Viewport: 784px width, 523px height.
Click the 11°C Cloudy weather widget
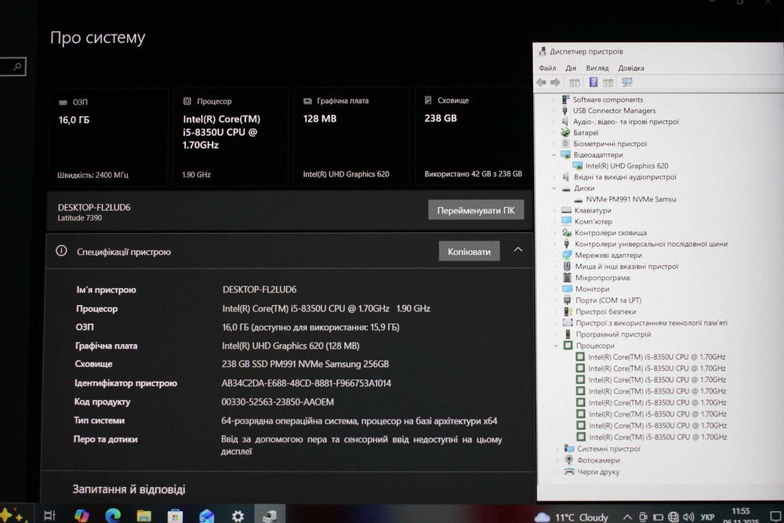[572, 517]
